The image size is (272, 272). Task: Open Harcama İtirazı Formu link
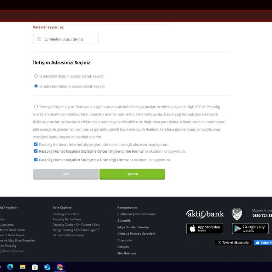tap(68, 235)
